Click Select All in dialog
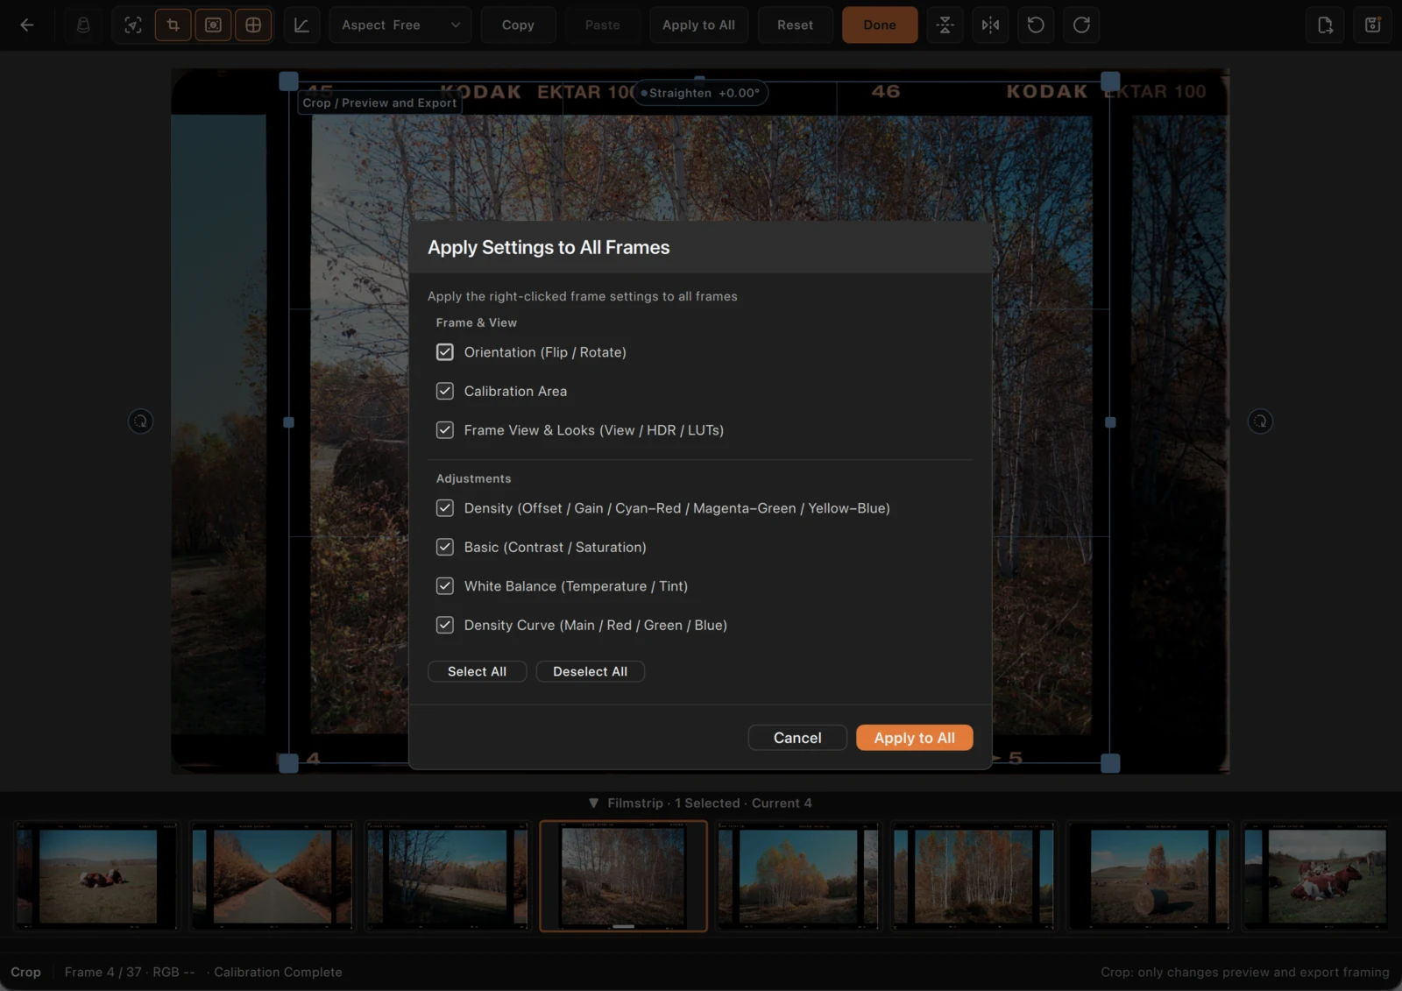1402x991 pixels. (x=477, y=671)
